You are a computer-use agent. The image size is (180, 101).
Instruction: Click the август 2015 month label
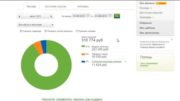point(35,16)
